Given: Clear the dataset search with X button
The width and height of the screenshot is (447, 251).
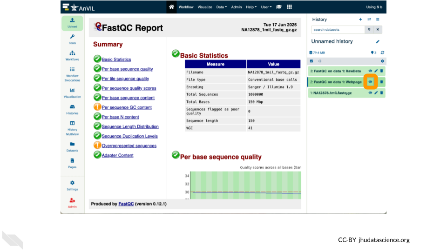Looking at the screenshot, I should (x=378, y=30).
